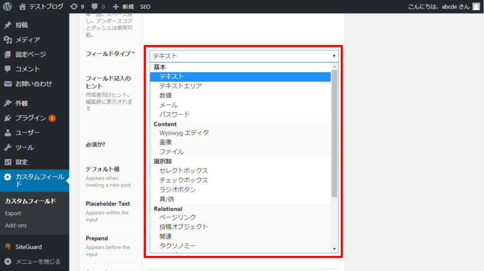Viewport: 484px width, 271px height.
Task: Click the updates icon showing 9
Action: coord(77,7)
